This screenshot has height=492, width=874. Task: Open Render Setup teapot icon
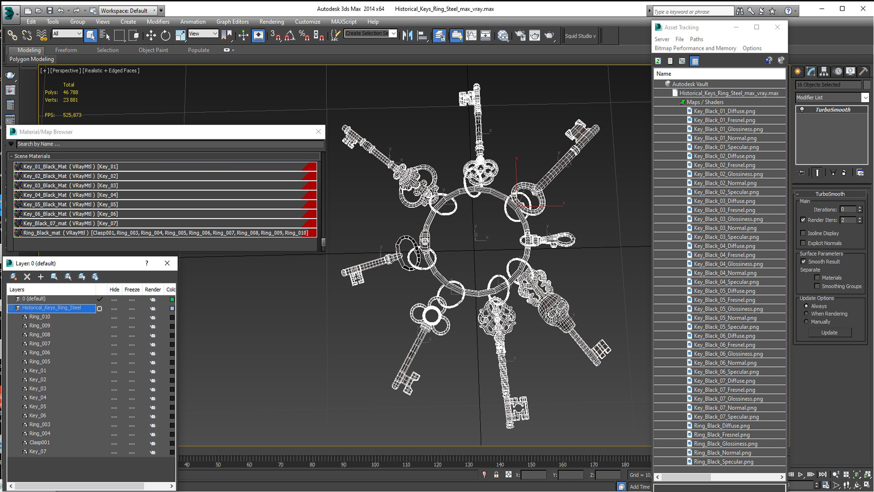(x=520, y=36)
